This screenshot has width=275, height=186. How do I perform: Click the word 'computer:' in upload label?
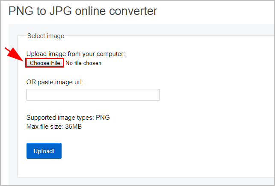[111, 54]
